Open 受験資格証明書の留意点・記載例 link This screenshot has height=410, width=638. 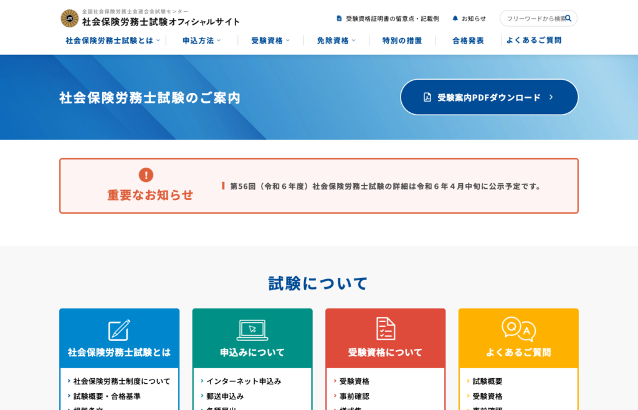[388, 18]
